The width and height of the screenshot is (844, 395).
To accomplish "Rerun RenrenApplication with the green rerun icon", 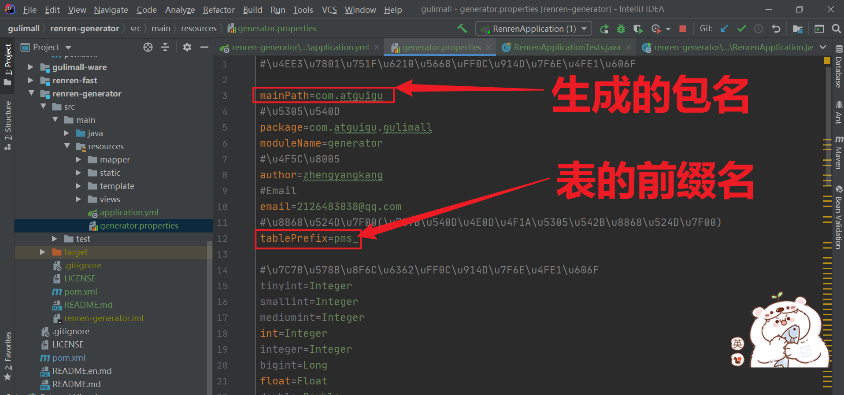I will pyautogui.click(x=604, y=29).
